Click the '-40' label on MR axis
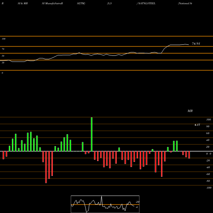Viewport: 213px width, 213px height. coord(208,167)
